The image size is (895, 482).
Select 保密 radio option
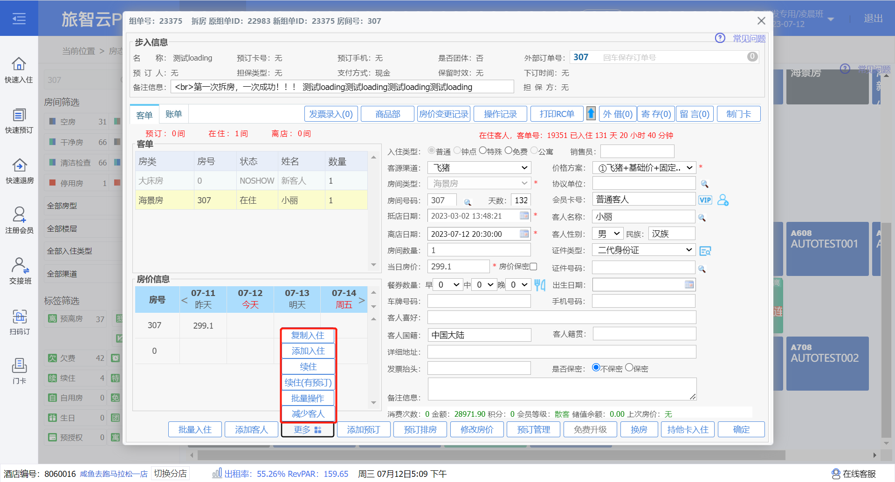click(x=629, y=367)
